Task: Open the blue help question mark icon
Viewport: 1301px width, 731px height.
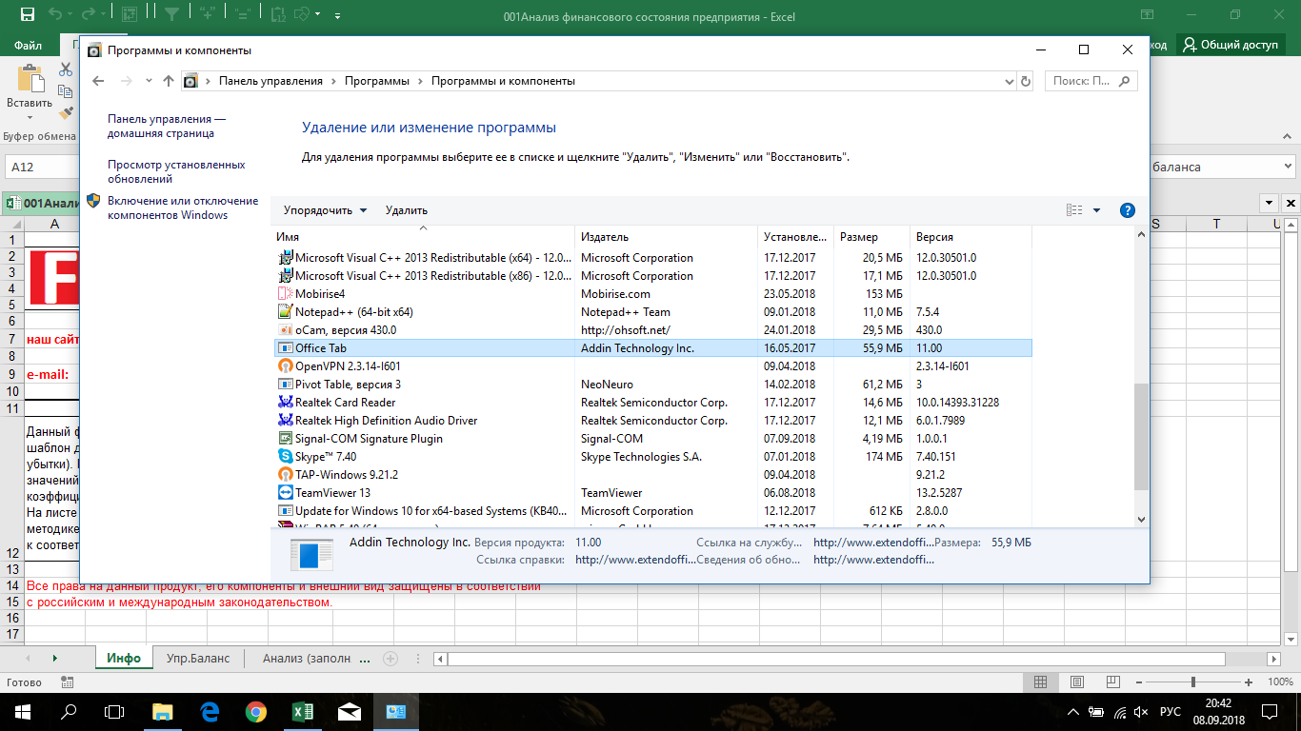Action: pos(1128,210)
